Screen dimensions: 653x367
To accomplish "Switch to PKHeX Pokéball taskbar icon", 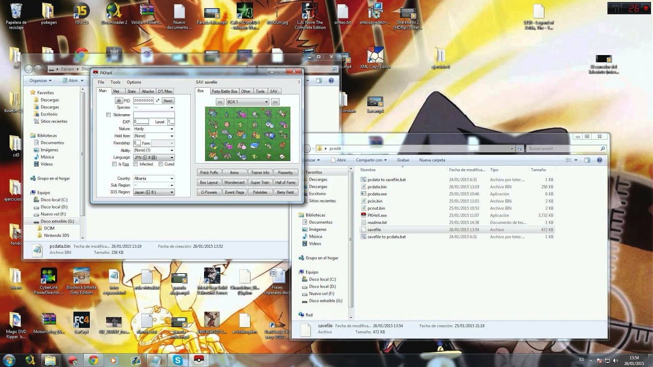I will point(198,360).
